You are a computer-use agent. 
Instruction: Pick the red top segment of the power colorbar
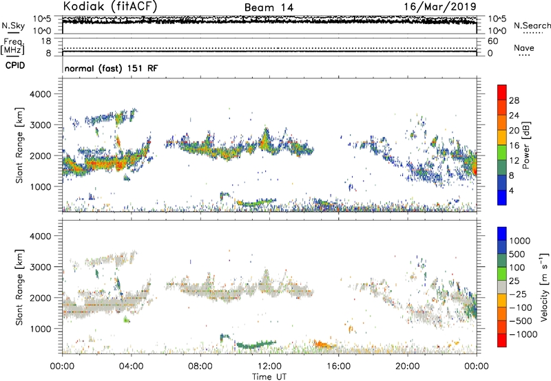(x=502, y=92)
